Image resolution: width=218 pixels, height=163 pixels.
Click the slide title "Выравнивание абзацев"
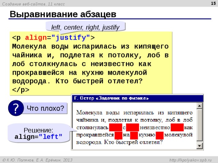tap(63, 14)
